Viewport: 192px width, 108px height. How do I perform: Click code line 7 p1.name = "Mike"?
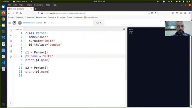(x=39, y=56)
